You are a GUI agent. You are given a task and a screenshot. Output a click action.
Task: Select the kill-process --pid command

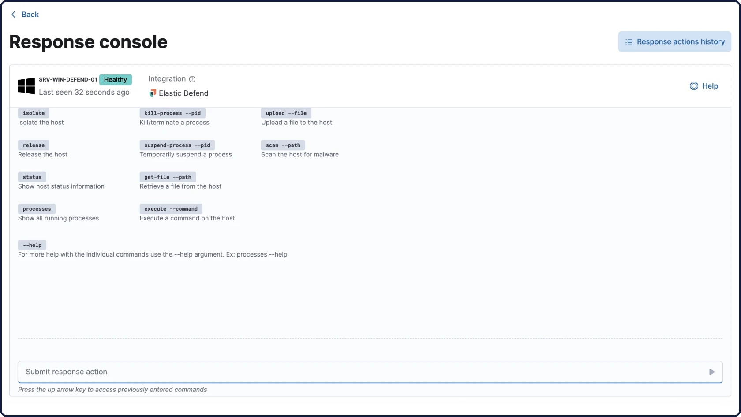172,113
